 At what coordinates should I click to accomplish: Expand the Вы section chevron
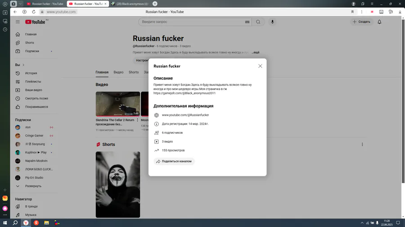[23, 65]
